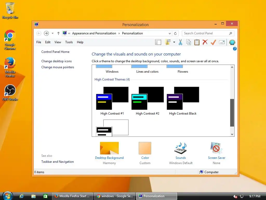Open the Color custom swatch settings
266x200 pixels.
145,153
